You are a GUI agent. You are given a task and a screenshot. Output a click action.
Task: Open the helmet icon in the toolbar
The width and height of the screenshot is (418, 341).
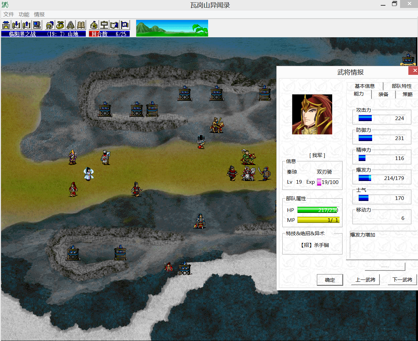[50, 25]
